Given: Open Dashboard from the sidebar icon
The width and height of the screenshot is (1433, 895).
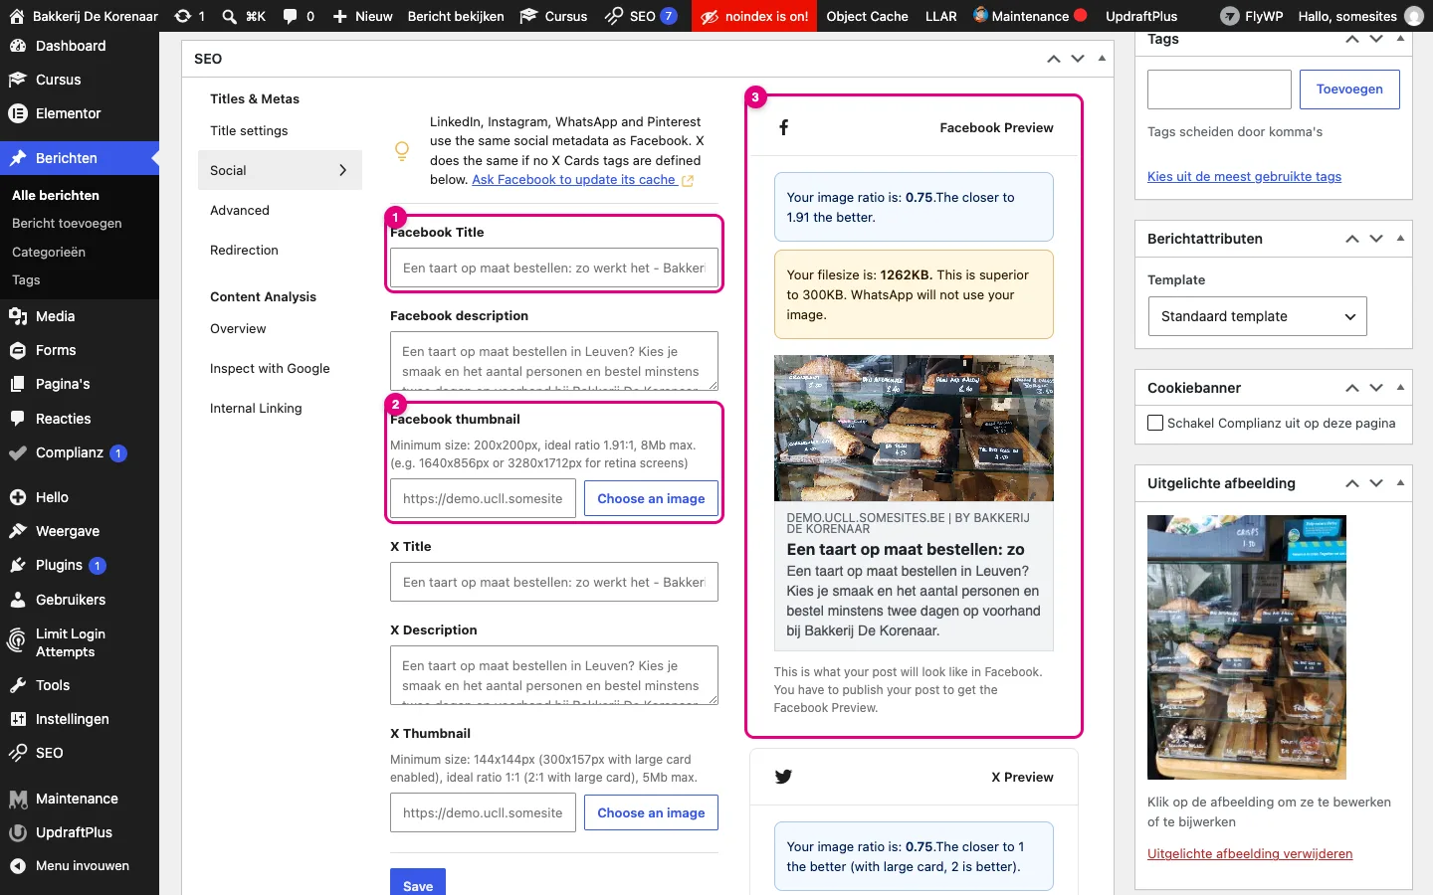Looking at the screenshot, I should 17,46.
